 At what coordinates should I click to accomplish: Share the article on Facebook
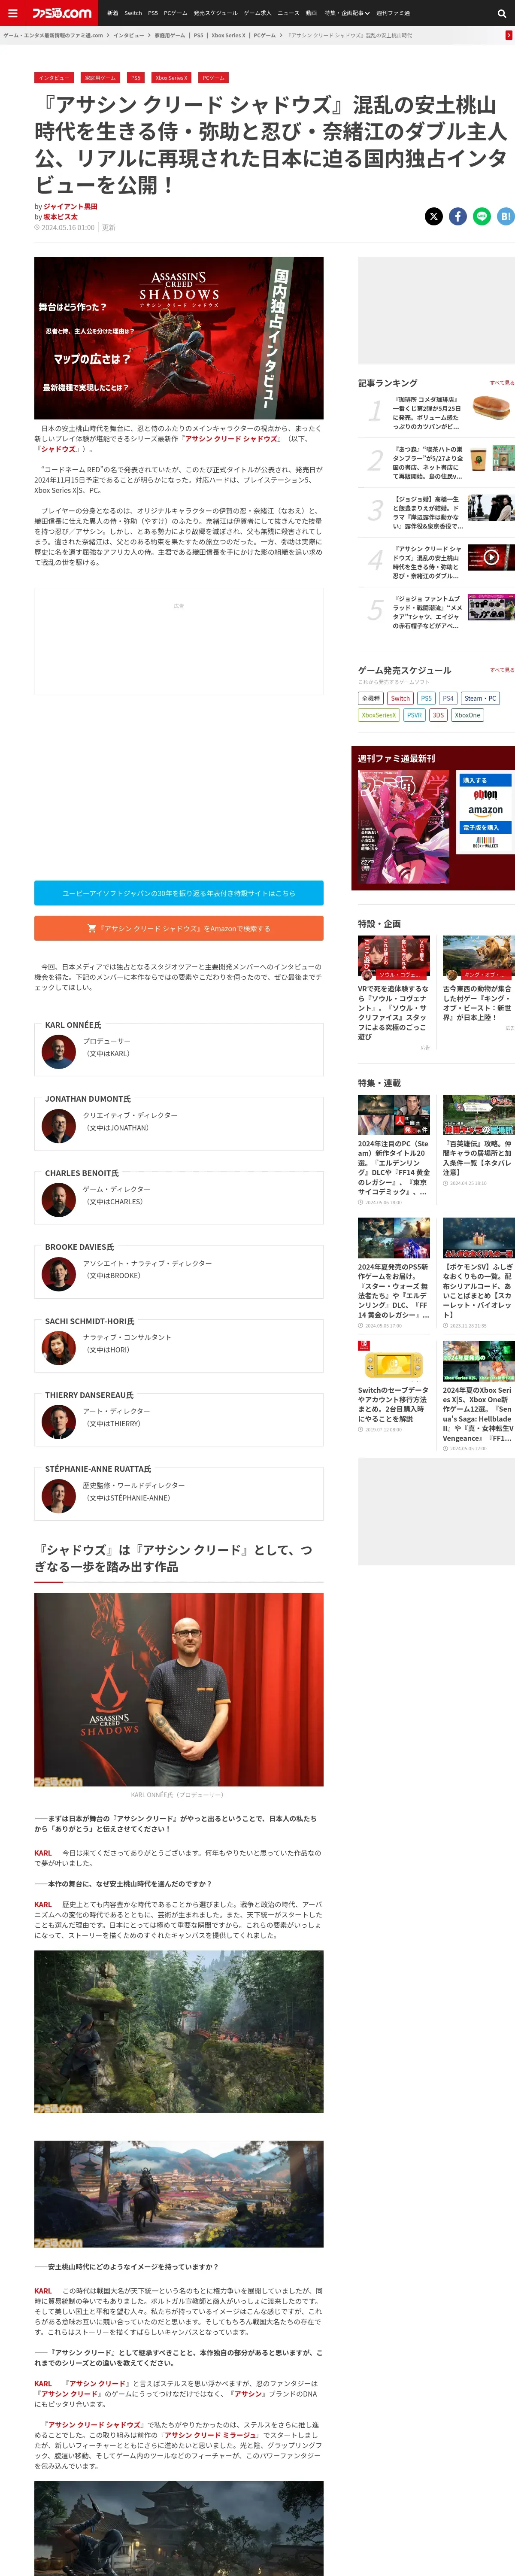tap(458, 216)
